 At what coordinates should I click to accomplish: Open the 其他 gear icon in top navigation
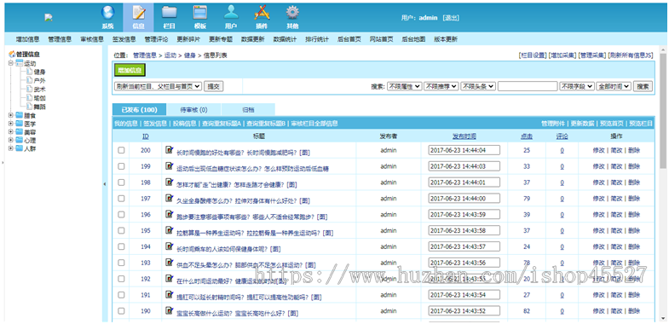[x=292, y=13]
